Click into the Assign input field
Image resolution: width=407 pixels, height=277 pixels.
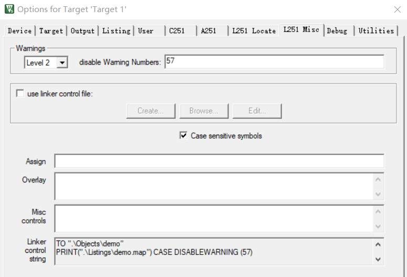220,161
